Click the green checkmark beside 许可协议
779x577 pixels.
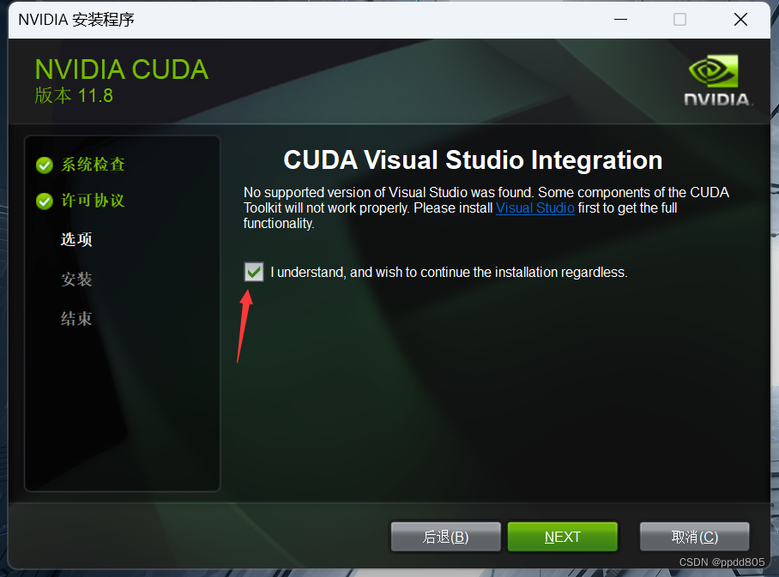click(45, 201)
